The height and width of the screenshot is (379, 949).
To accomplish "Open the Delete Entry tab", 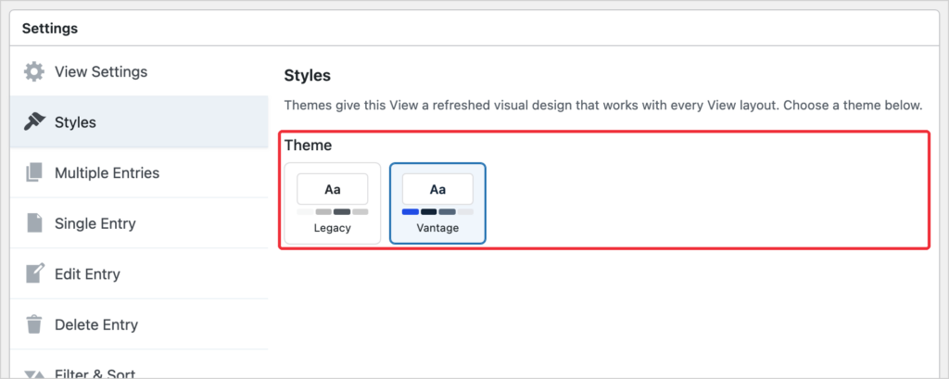I will click(139, 324).
